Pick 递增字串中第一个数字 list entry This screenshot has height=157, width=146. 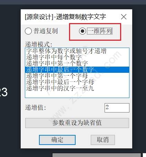[x=77, y=63]
